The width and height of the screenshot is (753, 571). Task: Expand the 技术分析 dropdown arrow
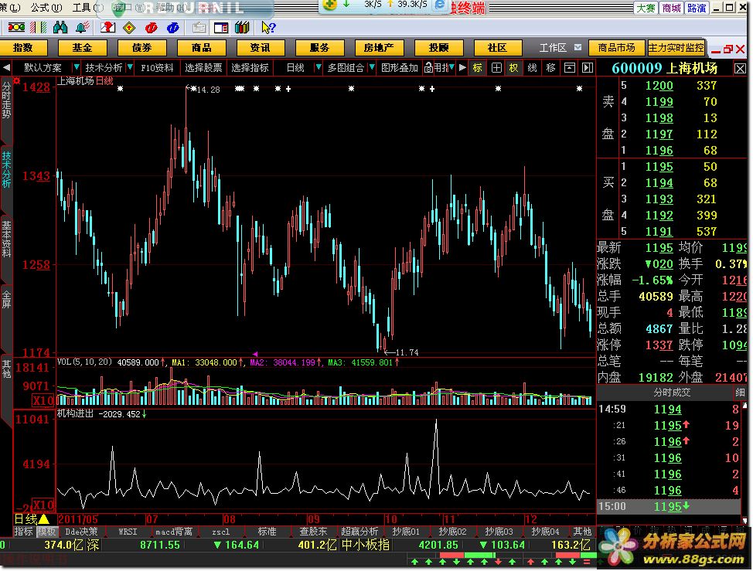130,68
